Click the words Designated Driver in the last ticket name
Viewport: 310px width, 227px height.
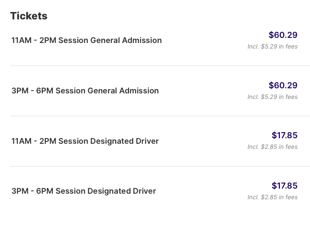tap(122, 191)
